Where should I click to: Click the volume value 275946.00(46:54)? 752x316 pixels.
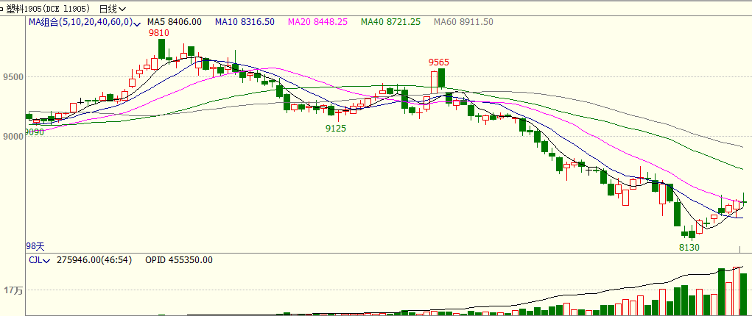[x=94, y=260]
